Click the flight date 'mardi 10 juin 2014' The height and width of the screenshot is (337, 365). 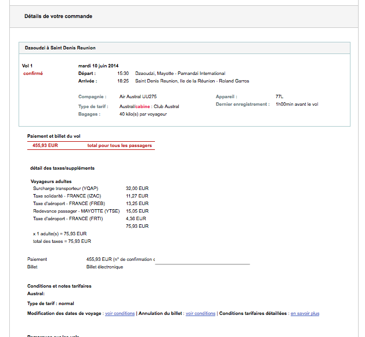(x=98, y=66)
